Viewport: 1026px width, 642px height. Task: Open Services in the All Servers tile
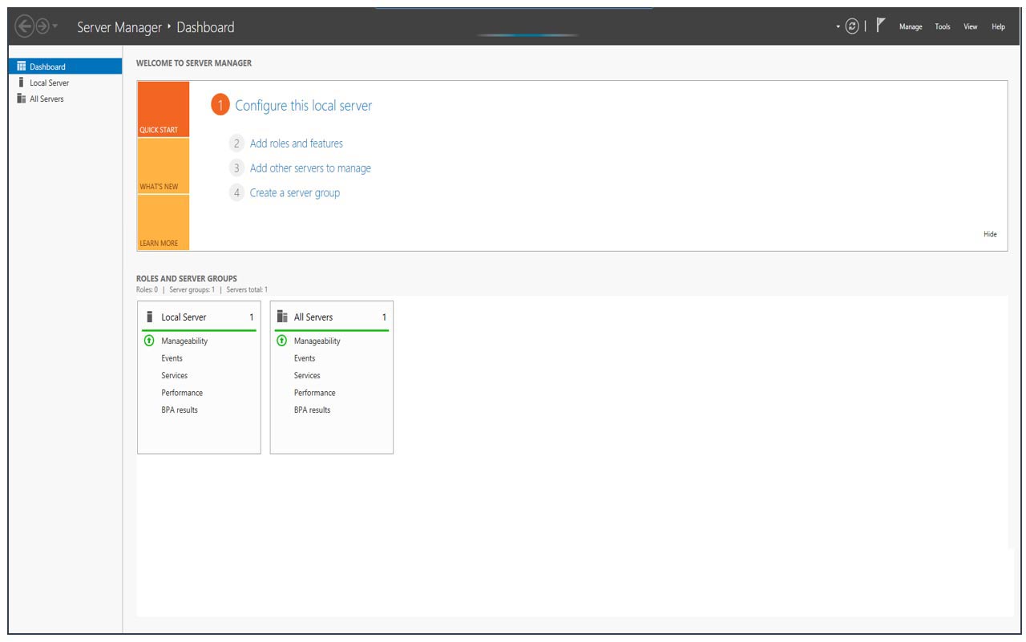(x=307, y=376)
